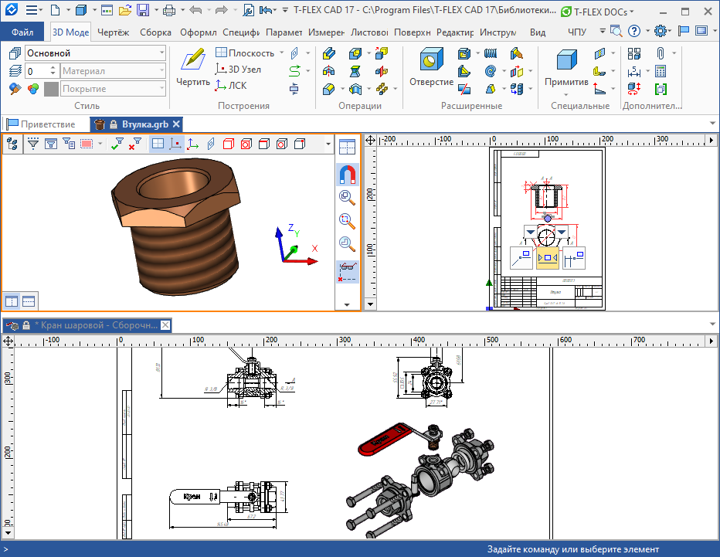Click the zoom-window magnifier in side toolbar
Image resolution: width=720 pixels, height=557 pixels.
pos(347,220)
